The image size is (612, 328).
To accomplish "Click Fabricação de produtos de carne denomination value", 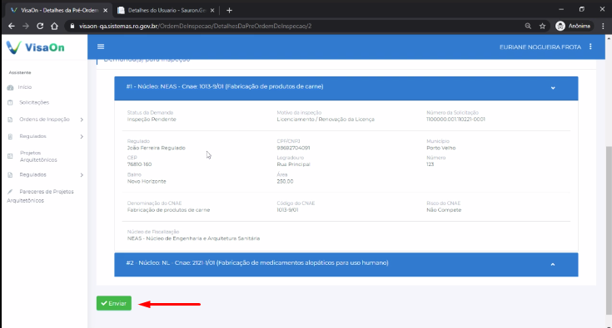I will tap(168, 210).
